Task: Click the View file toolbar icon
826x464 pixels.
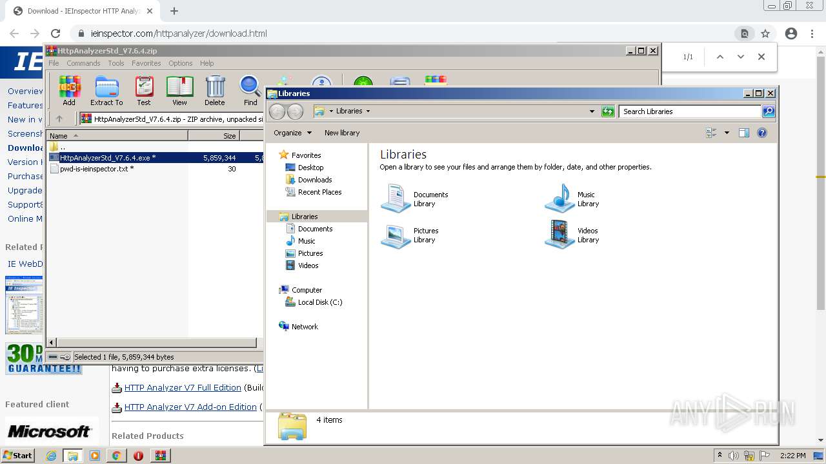Action: tap(179, 90)
